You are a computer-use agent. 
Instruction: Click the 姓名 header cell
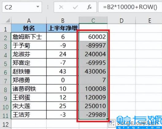(29, 28)
